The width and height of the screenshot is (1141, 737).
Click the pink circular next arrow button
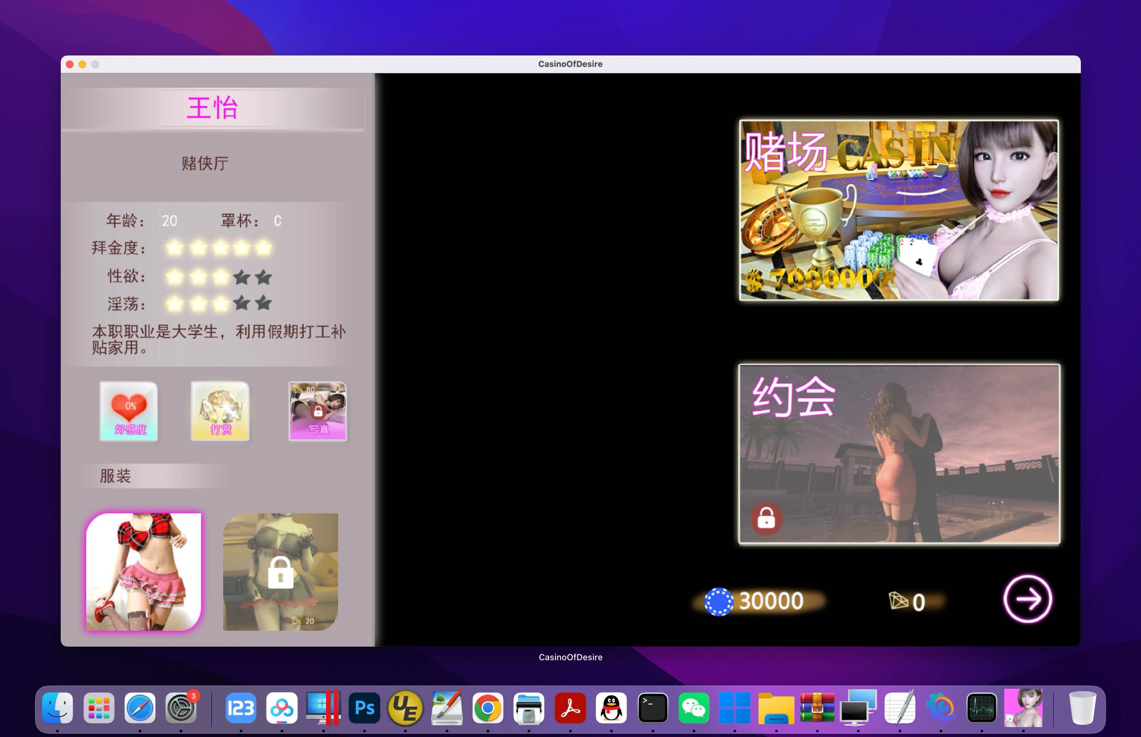point(1027,599)
